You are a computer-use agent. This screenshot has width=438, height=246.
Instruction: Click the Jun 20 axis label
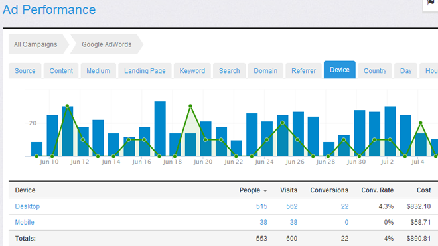point(203,162)
